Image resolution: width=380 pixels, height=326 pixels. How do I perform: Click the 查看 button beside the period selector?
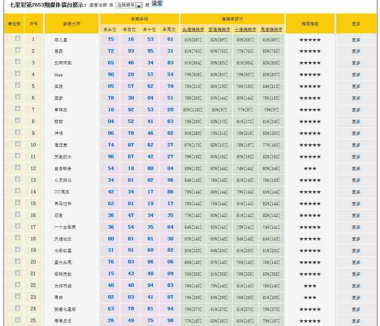(157, 3)
